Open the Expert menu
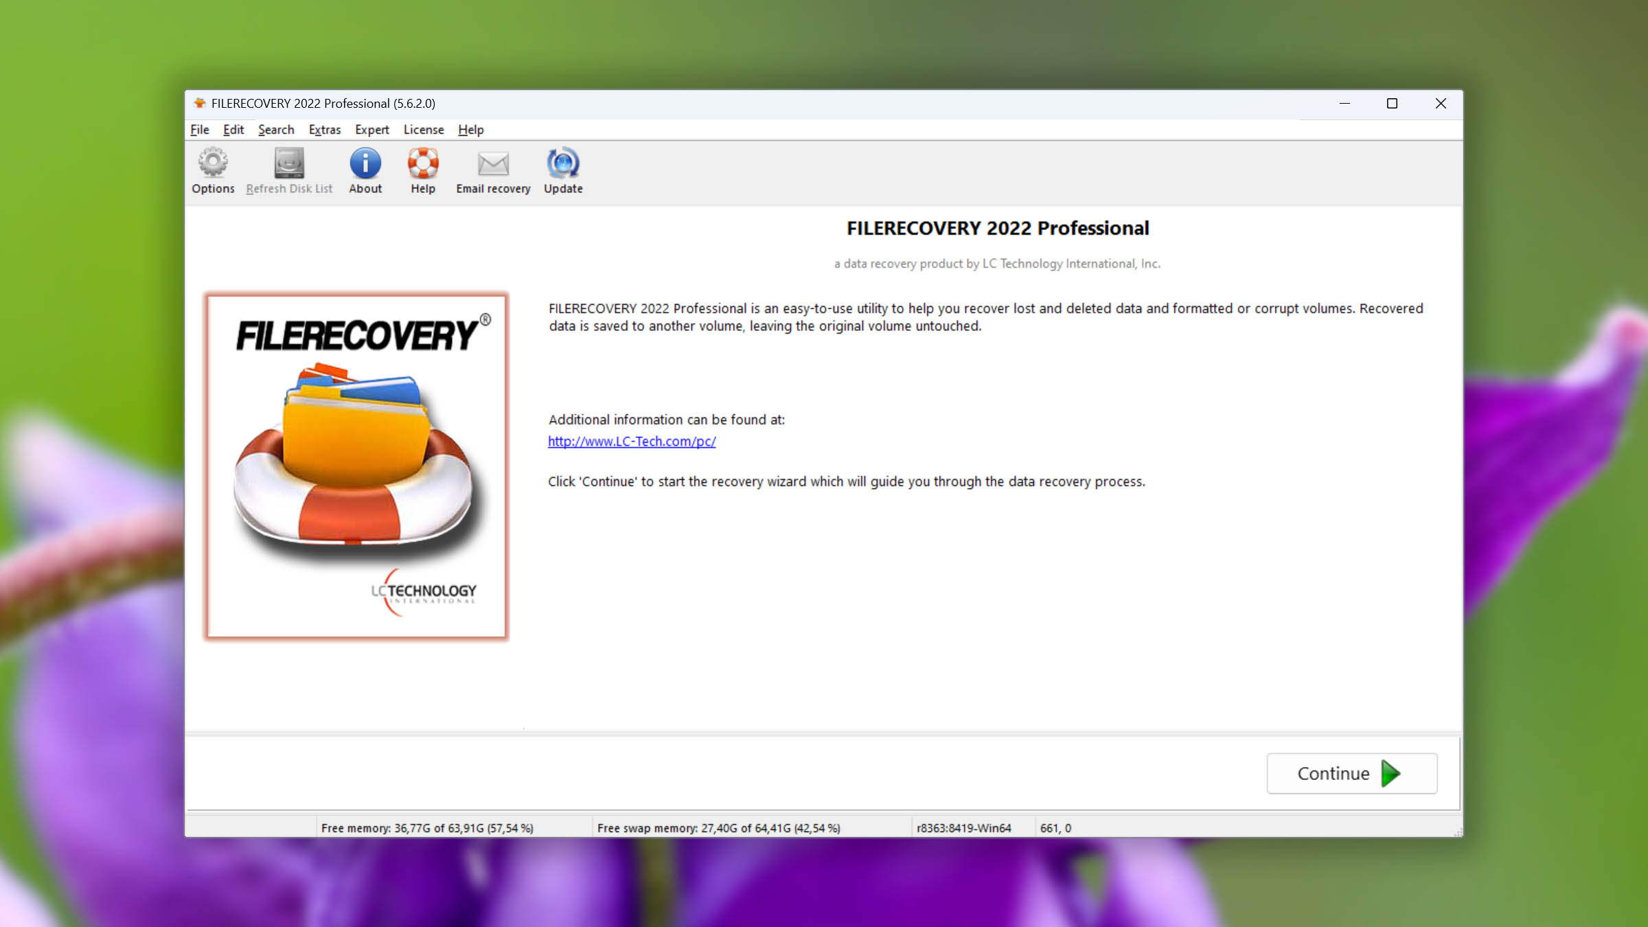Image resolution: width=1648 pixels, height=927 pixels. coord(372,130)
